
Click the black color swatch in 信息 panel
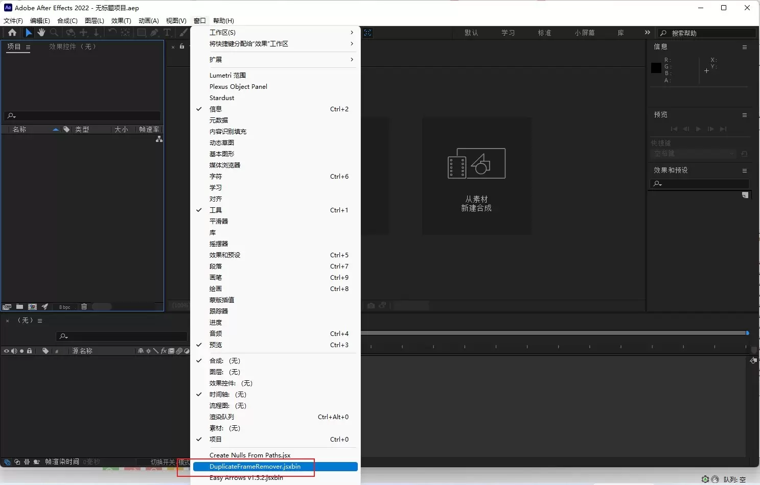[x=656, y=68]
